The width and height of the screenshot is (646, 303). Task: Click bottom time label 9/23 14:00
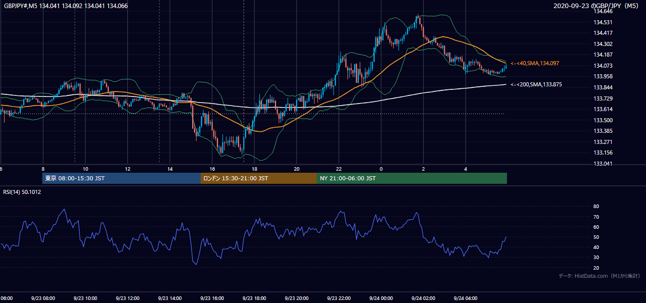[x=170, y=298]
